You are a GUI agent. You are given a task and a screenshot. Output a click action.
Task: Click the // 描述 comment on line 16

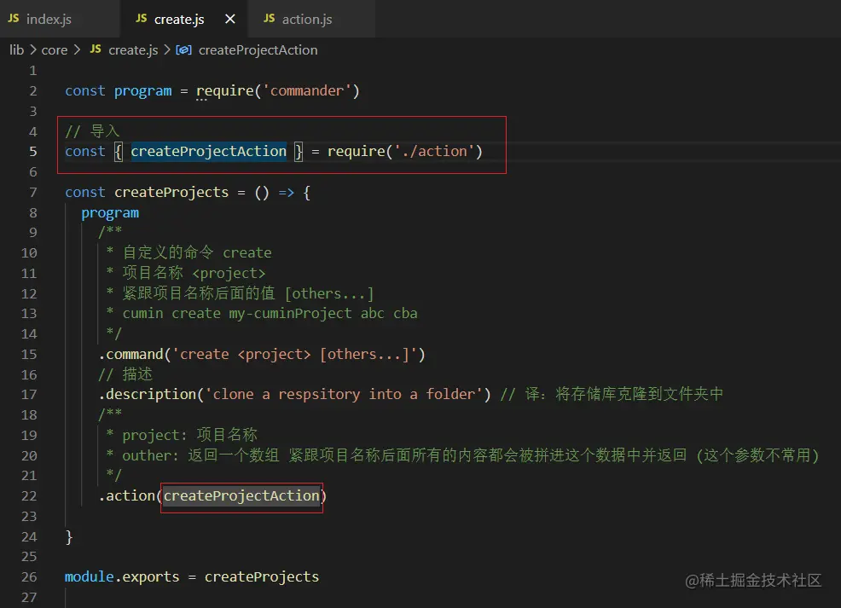point(125,374)
